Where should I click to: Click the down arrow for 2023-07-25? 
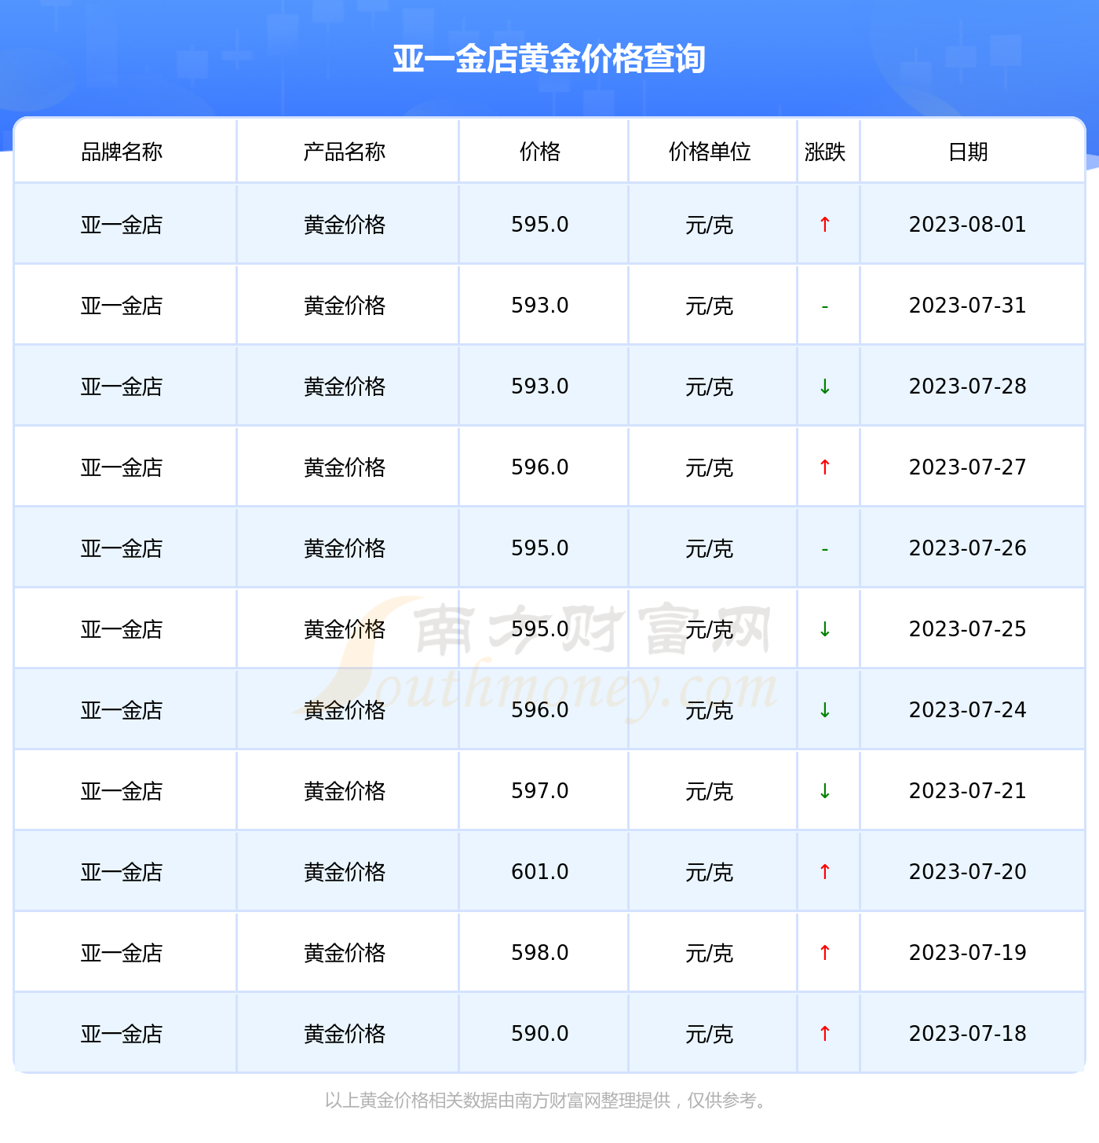[824, 629]
